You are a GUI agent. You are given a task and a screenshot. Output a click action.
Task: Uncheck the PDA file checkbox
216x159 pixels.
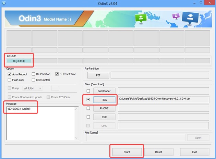click(88, 99)
